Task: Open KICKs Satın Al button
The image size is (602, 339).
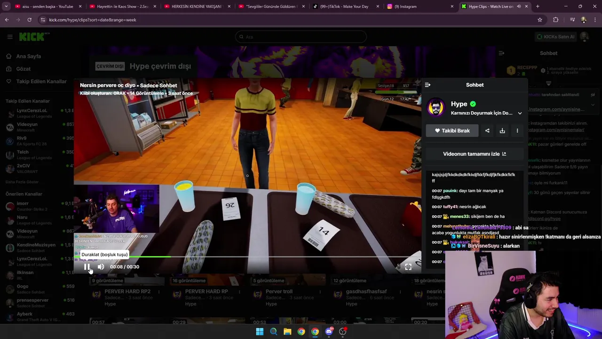Action: click(556, 37)
